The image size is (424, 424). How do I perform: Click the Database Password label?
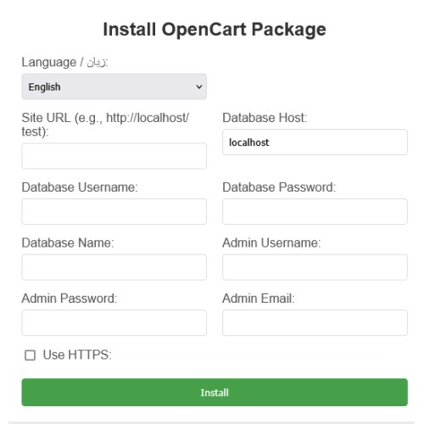point(279,187)
